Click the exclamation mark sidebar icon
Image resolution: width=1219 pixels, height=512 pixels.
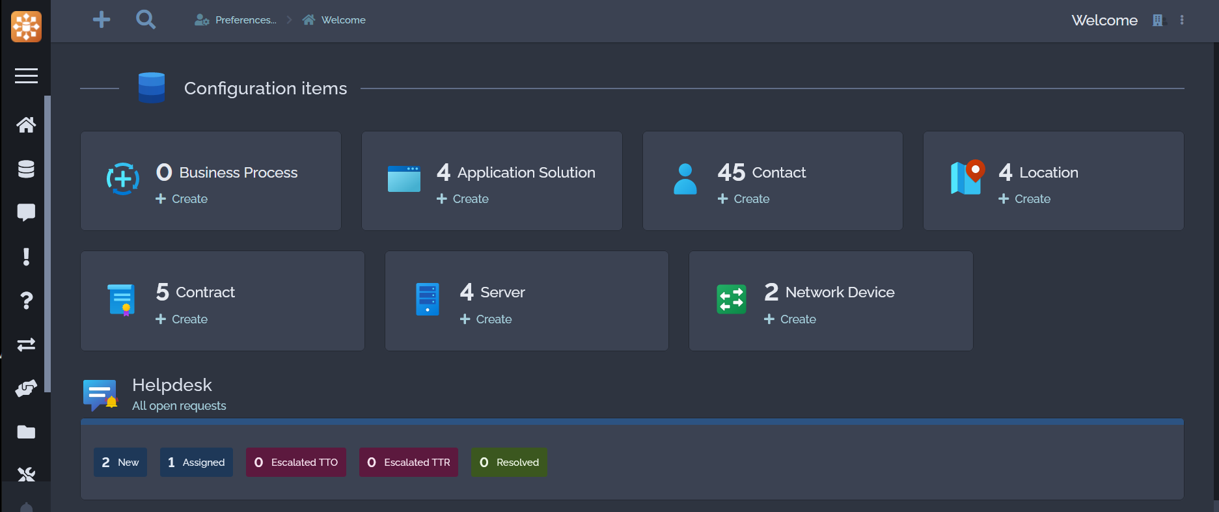(x=26, y=257)
